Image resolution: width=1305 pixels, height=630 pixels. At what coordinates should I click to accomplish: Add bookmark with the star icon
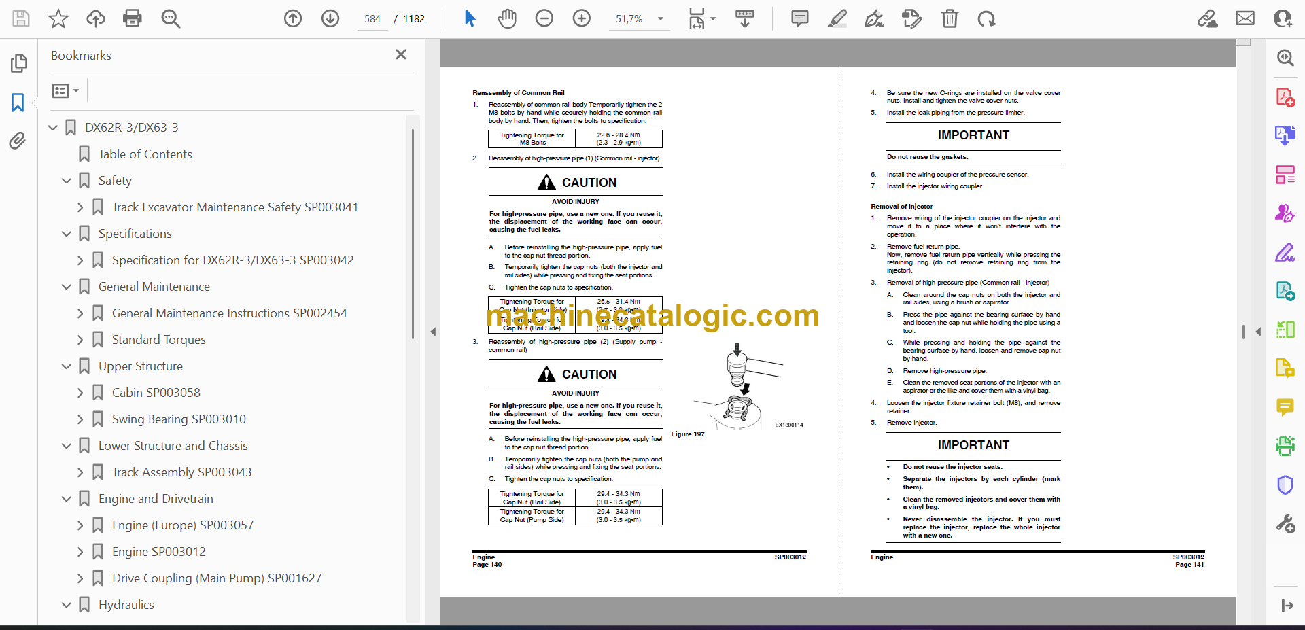point(58,18)
